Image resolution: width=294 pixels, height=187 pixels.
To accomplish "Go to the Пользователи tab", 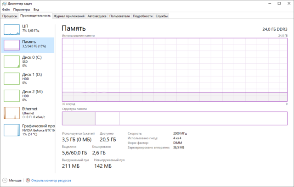I will pyautogui.click(x=119, y=16).
